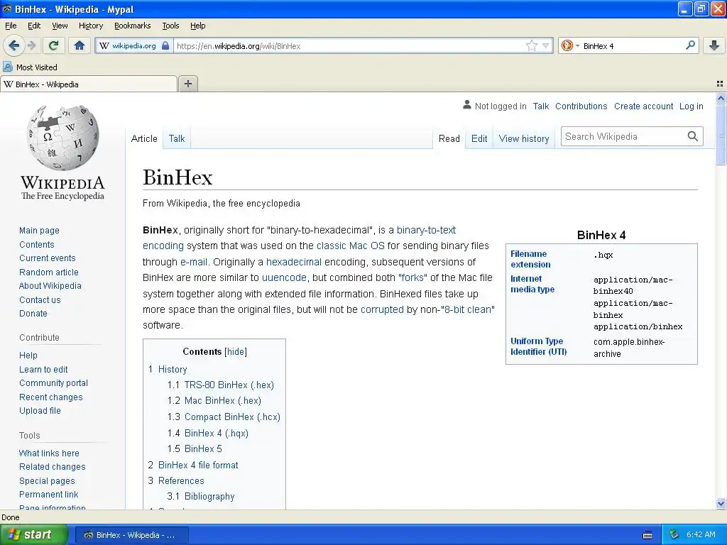The width and height of the screenshot is (727, 545).
Task: Click the address bar URL field
Action: point(349,46)
